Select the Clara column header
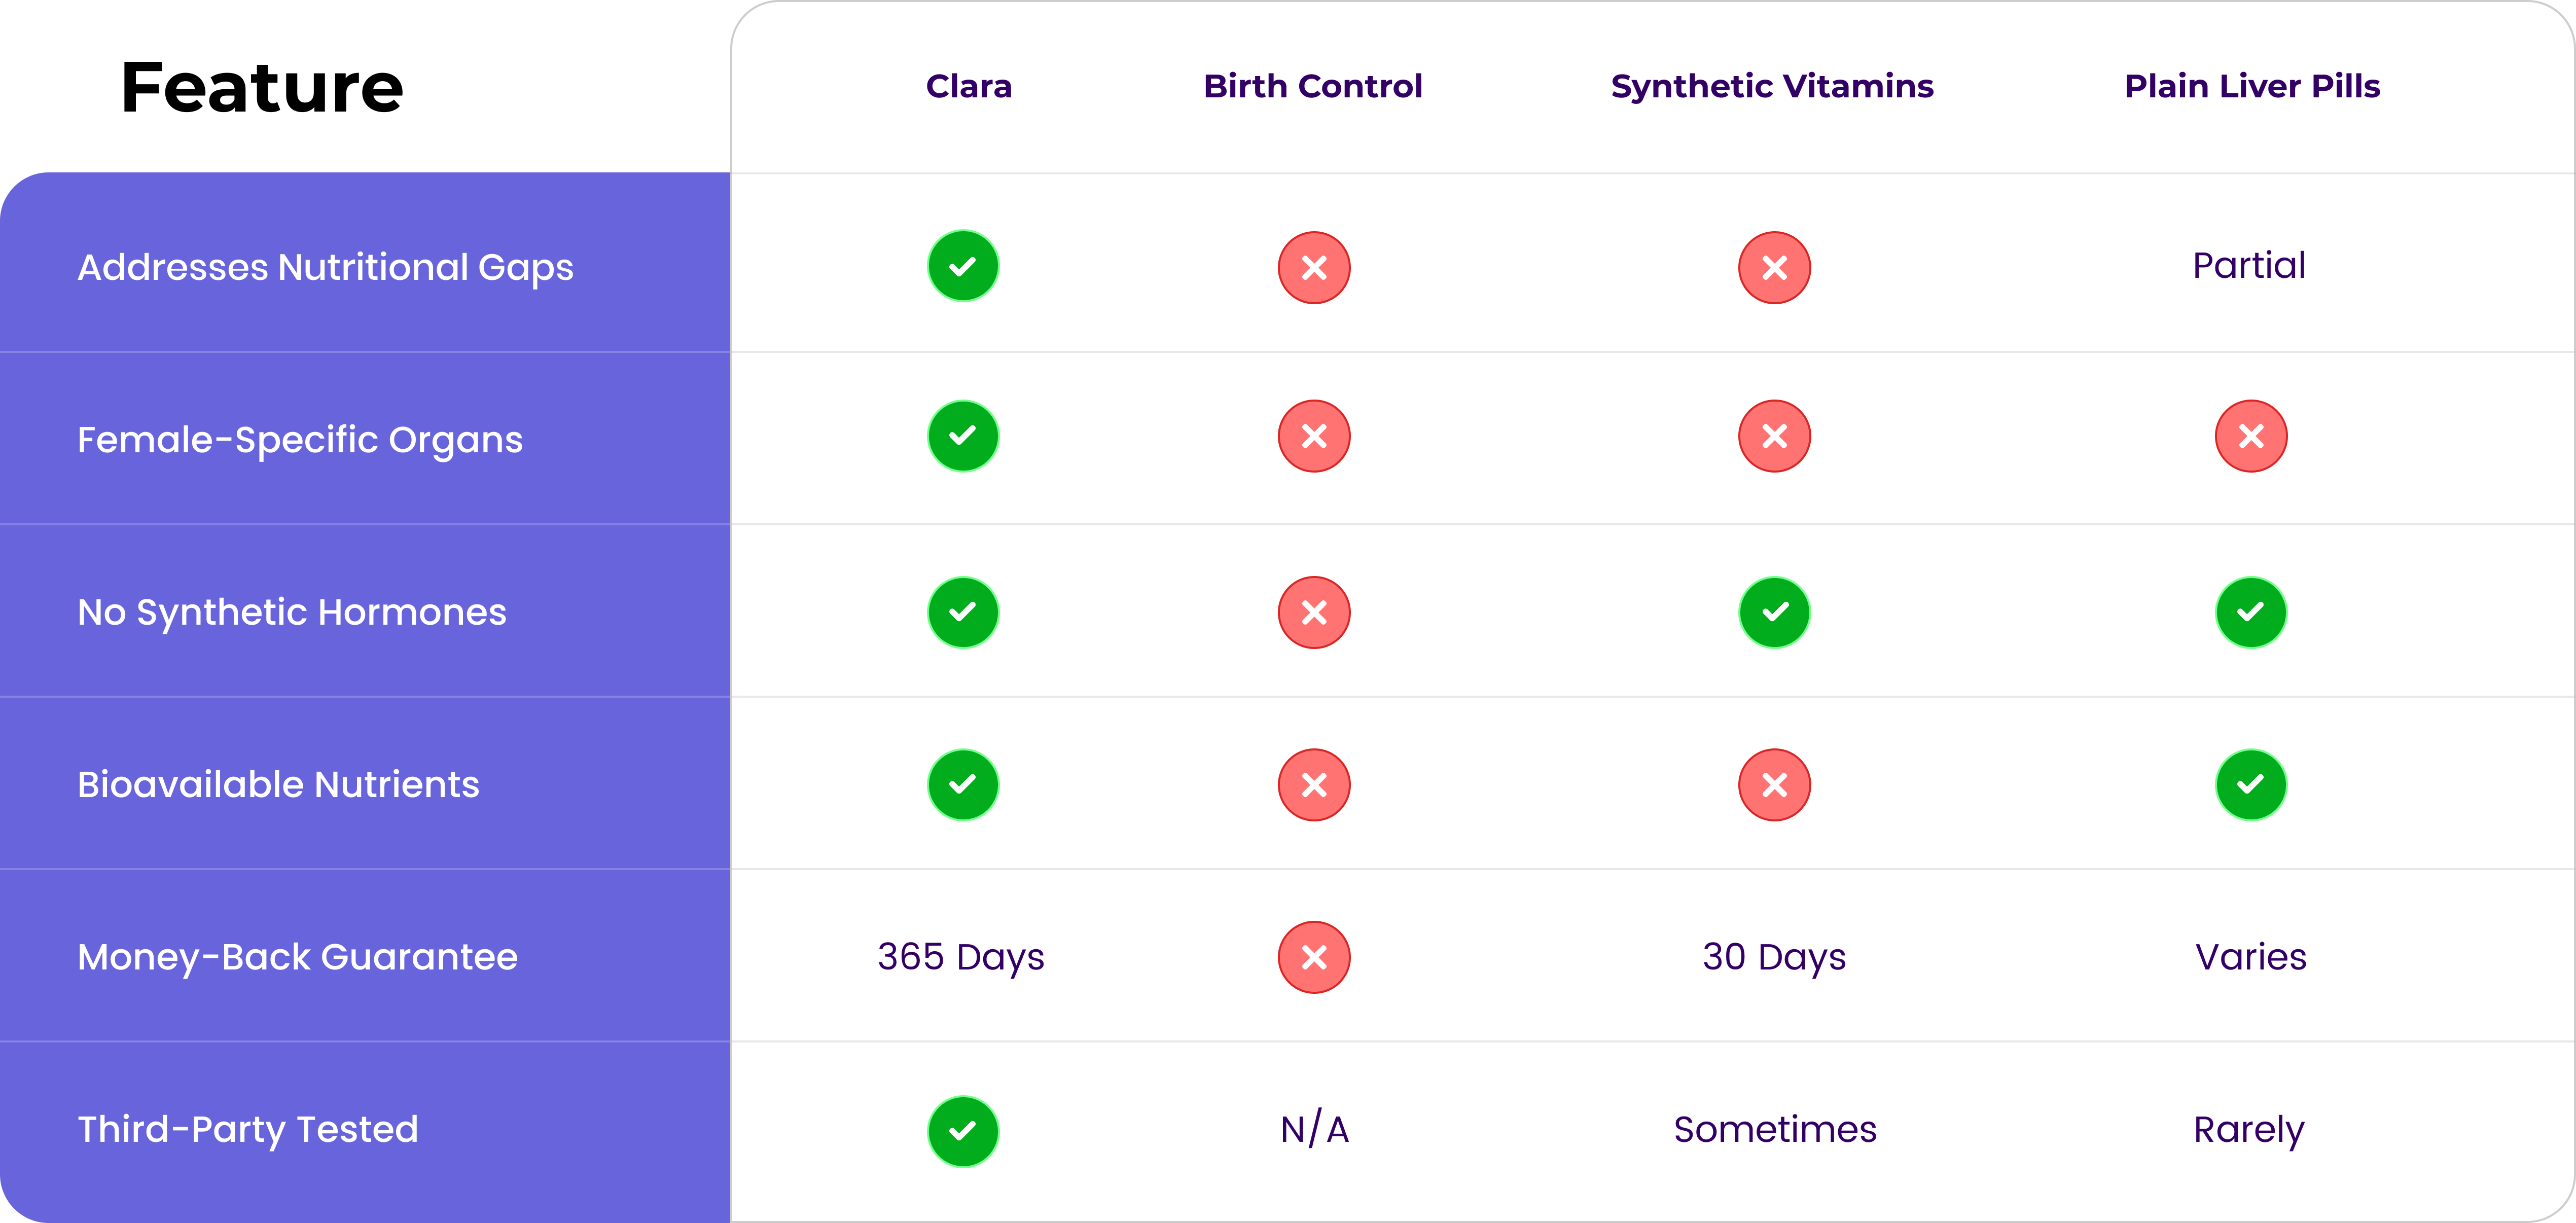2576x1223 pixels. click(968, 87)
